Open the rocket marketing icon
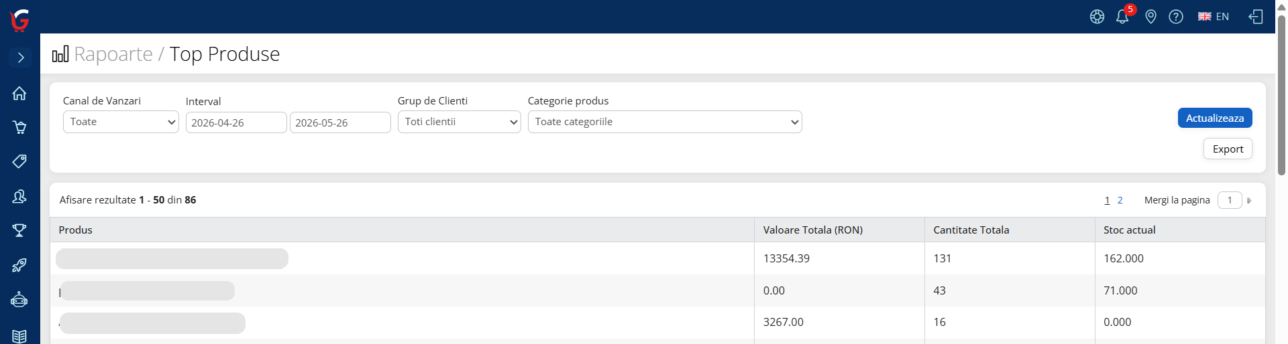The width and height of the screenshot is (1288, 344). 19,265
